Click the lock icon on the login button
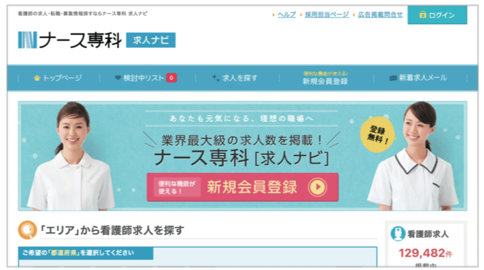Screen dimensions: 484x270 [x=423, y=14]
